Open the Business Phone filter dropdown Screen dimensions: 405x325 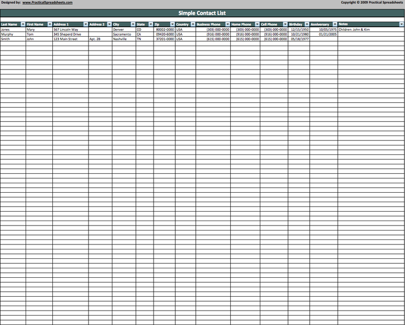click(x=228, y=24)
